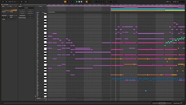186x105 pixels.
Task: Click the blue preview icon above piano keys
Action: (35, 14)
